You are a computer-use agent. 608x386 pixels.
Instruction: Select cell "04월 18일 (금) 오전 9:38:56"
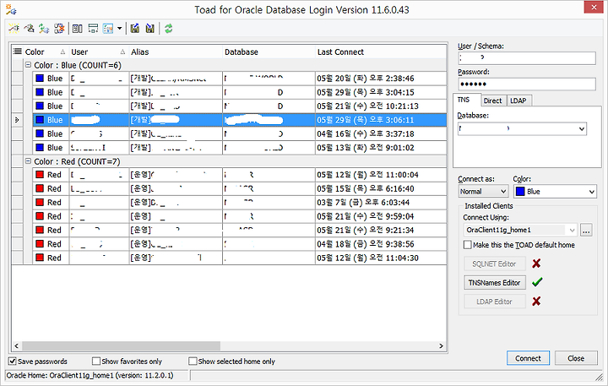point(381,244)
